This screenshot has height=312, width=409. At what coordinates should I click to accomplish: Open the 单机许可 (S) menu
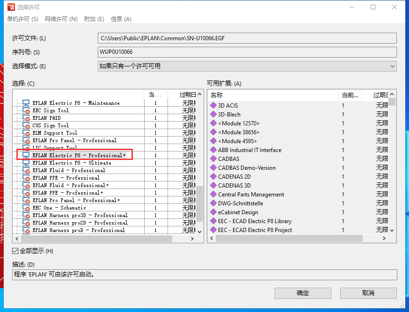click(x=22, y=19)
